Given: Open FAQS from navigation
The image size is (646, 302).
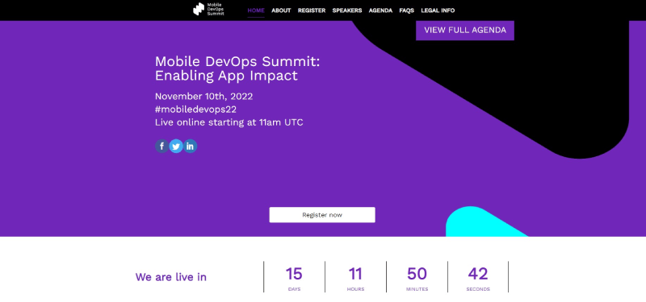Looking at the screenshot, I should (x=407, y=10).
